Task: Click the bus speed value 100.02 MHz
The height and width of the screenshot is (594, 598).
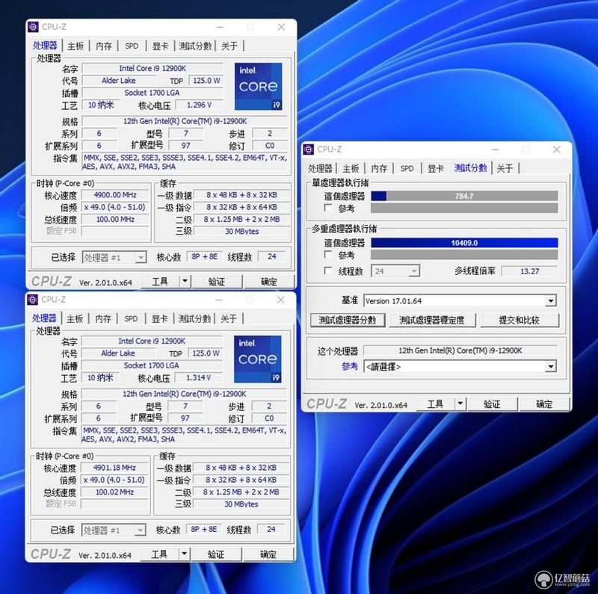Action: (114, 492)
